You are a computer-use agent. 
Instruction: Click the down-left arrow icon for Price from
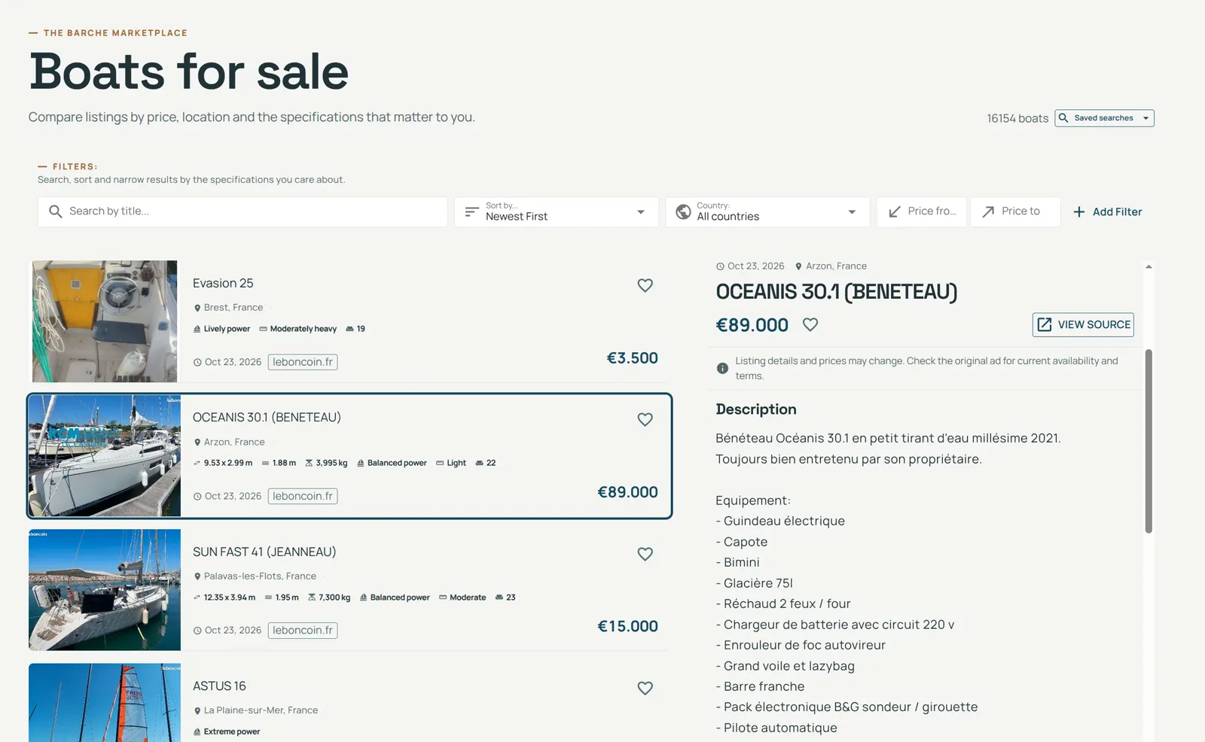[895, 212]
